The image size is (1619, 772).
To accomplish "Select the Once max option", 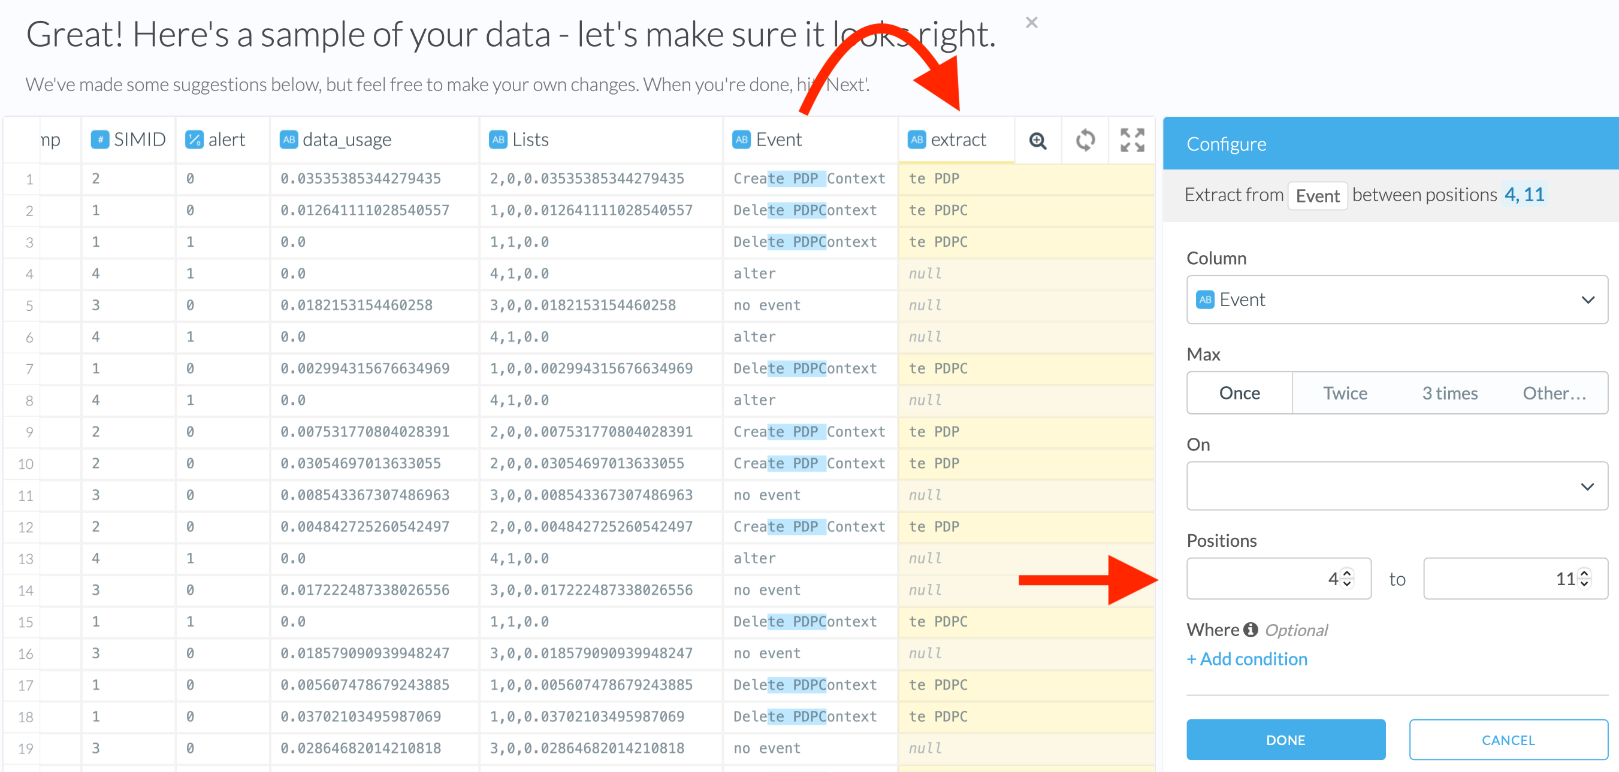I will pyautogui.click(x=1239, y=393).
